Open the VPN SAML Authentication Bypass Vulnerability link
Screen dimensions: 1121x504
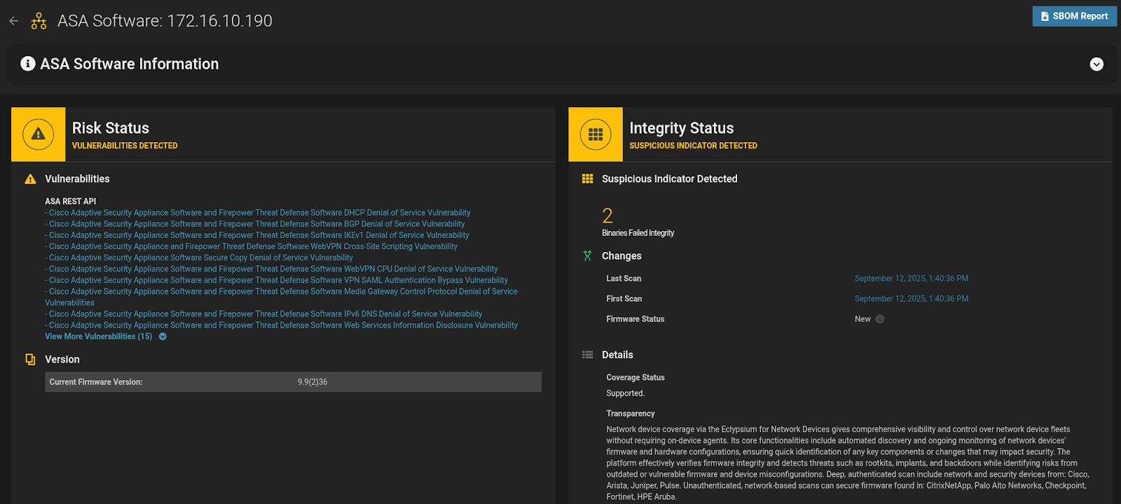coord(277,280)
